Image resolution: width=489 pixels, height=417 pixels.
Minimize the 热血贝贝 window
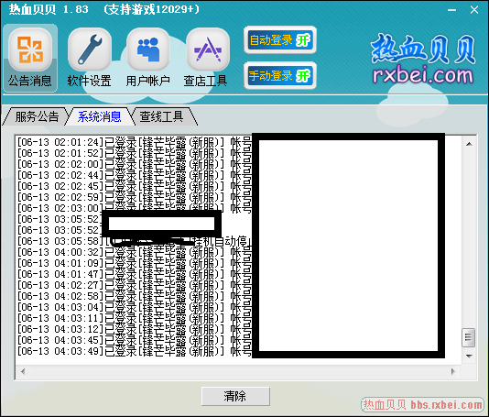451,10
